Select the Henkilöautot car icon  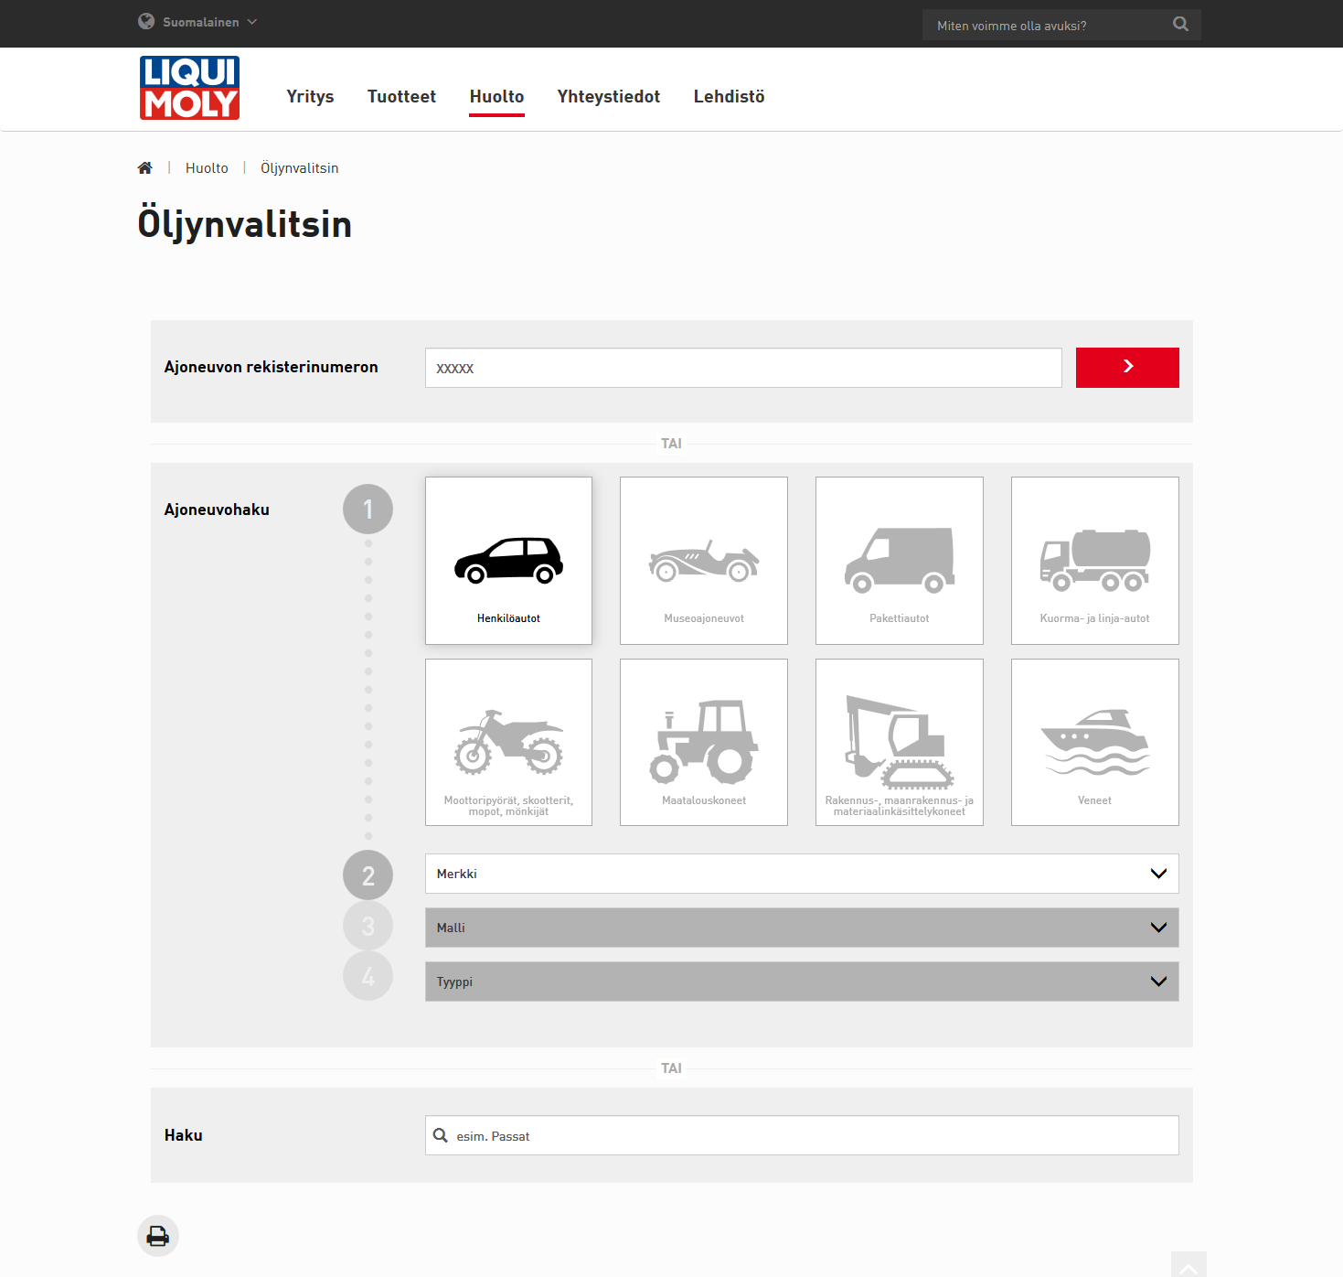[x=508, y=560]
